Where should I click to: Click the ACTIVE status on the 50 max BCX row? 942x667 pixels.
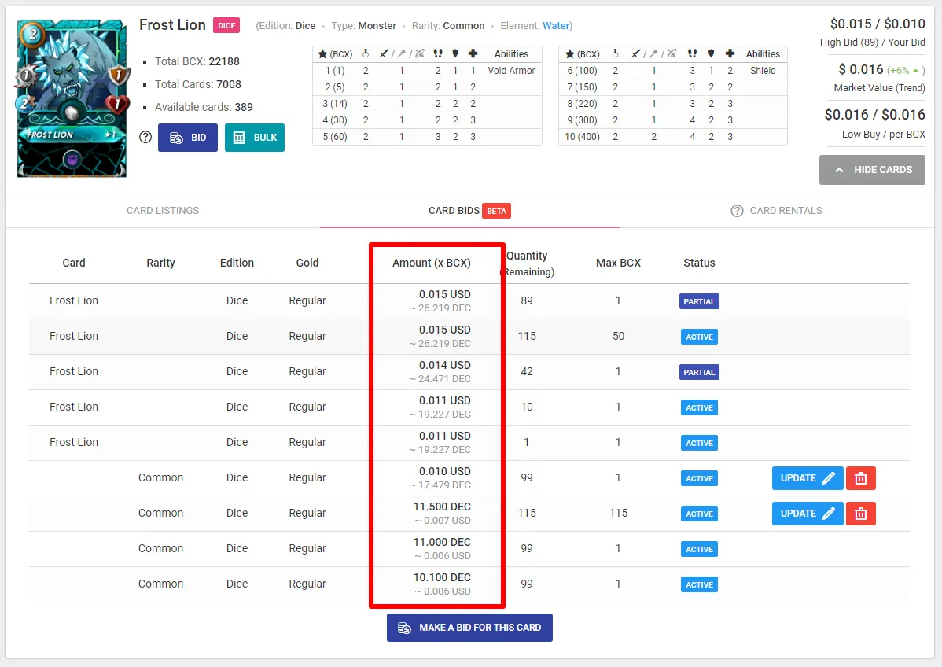699,337
